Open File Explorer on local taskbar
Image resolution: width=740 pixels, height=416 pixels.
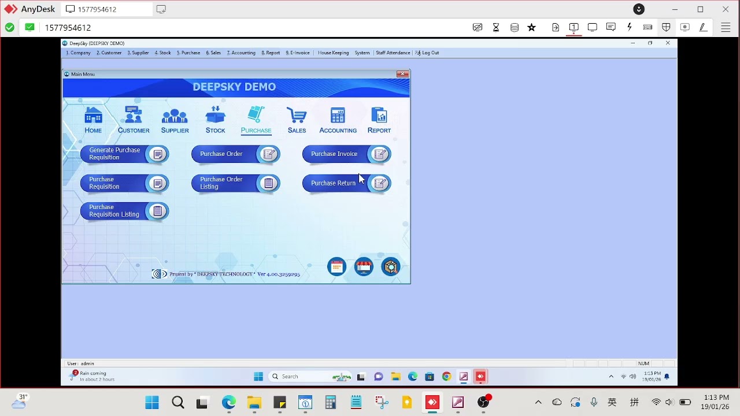254,403
